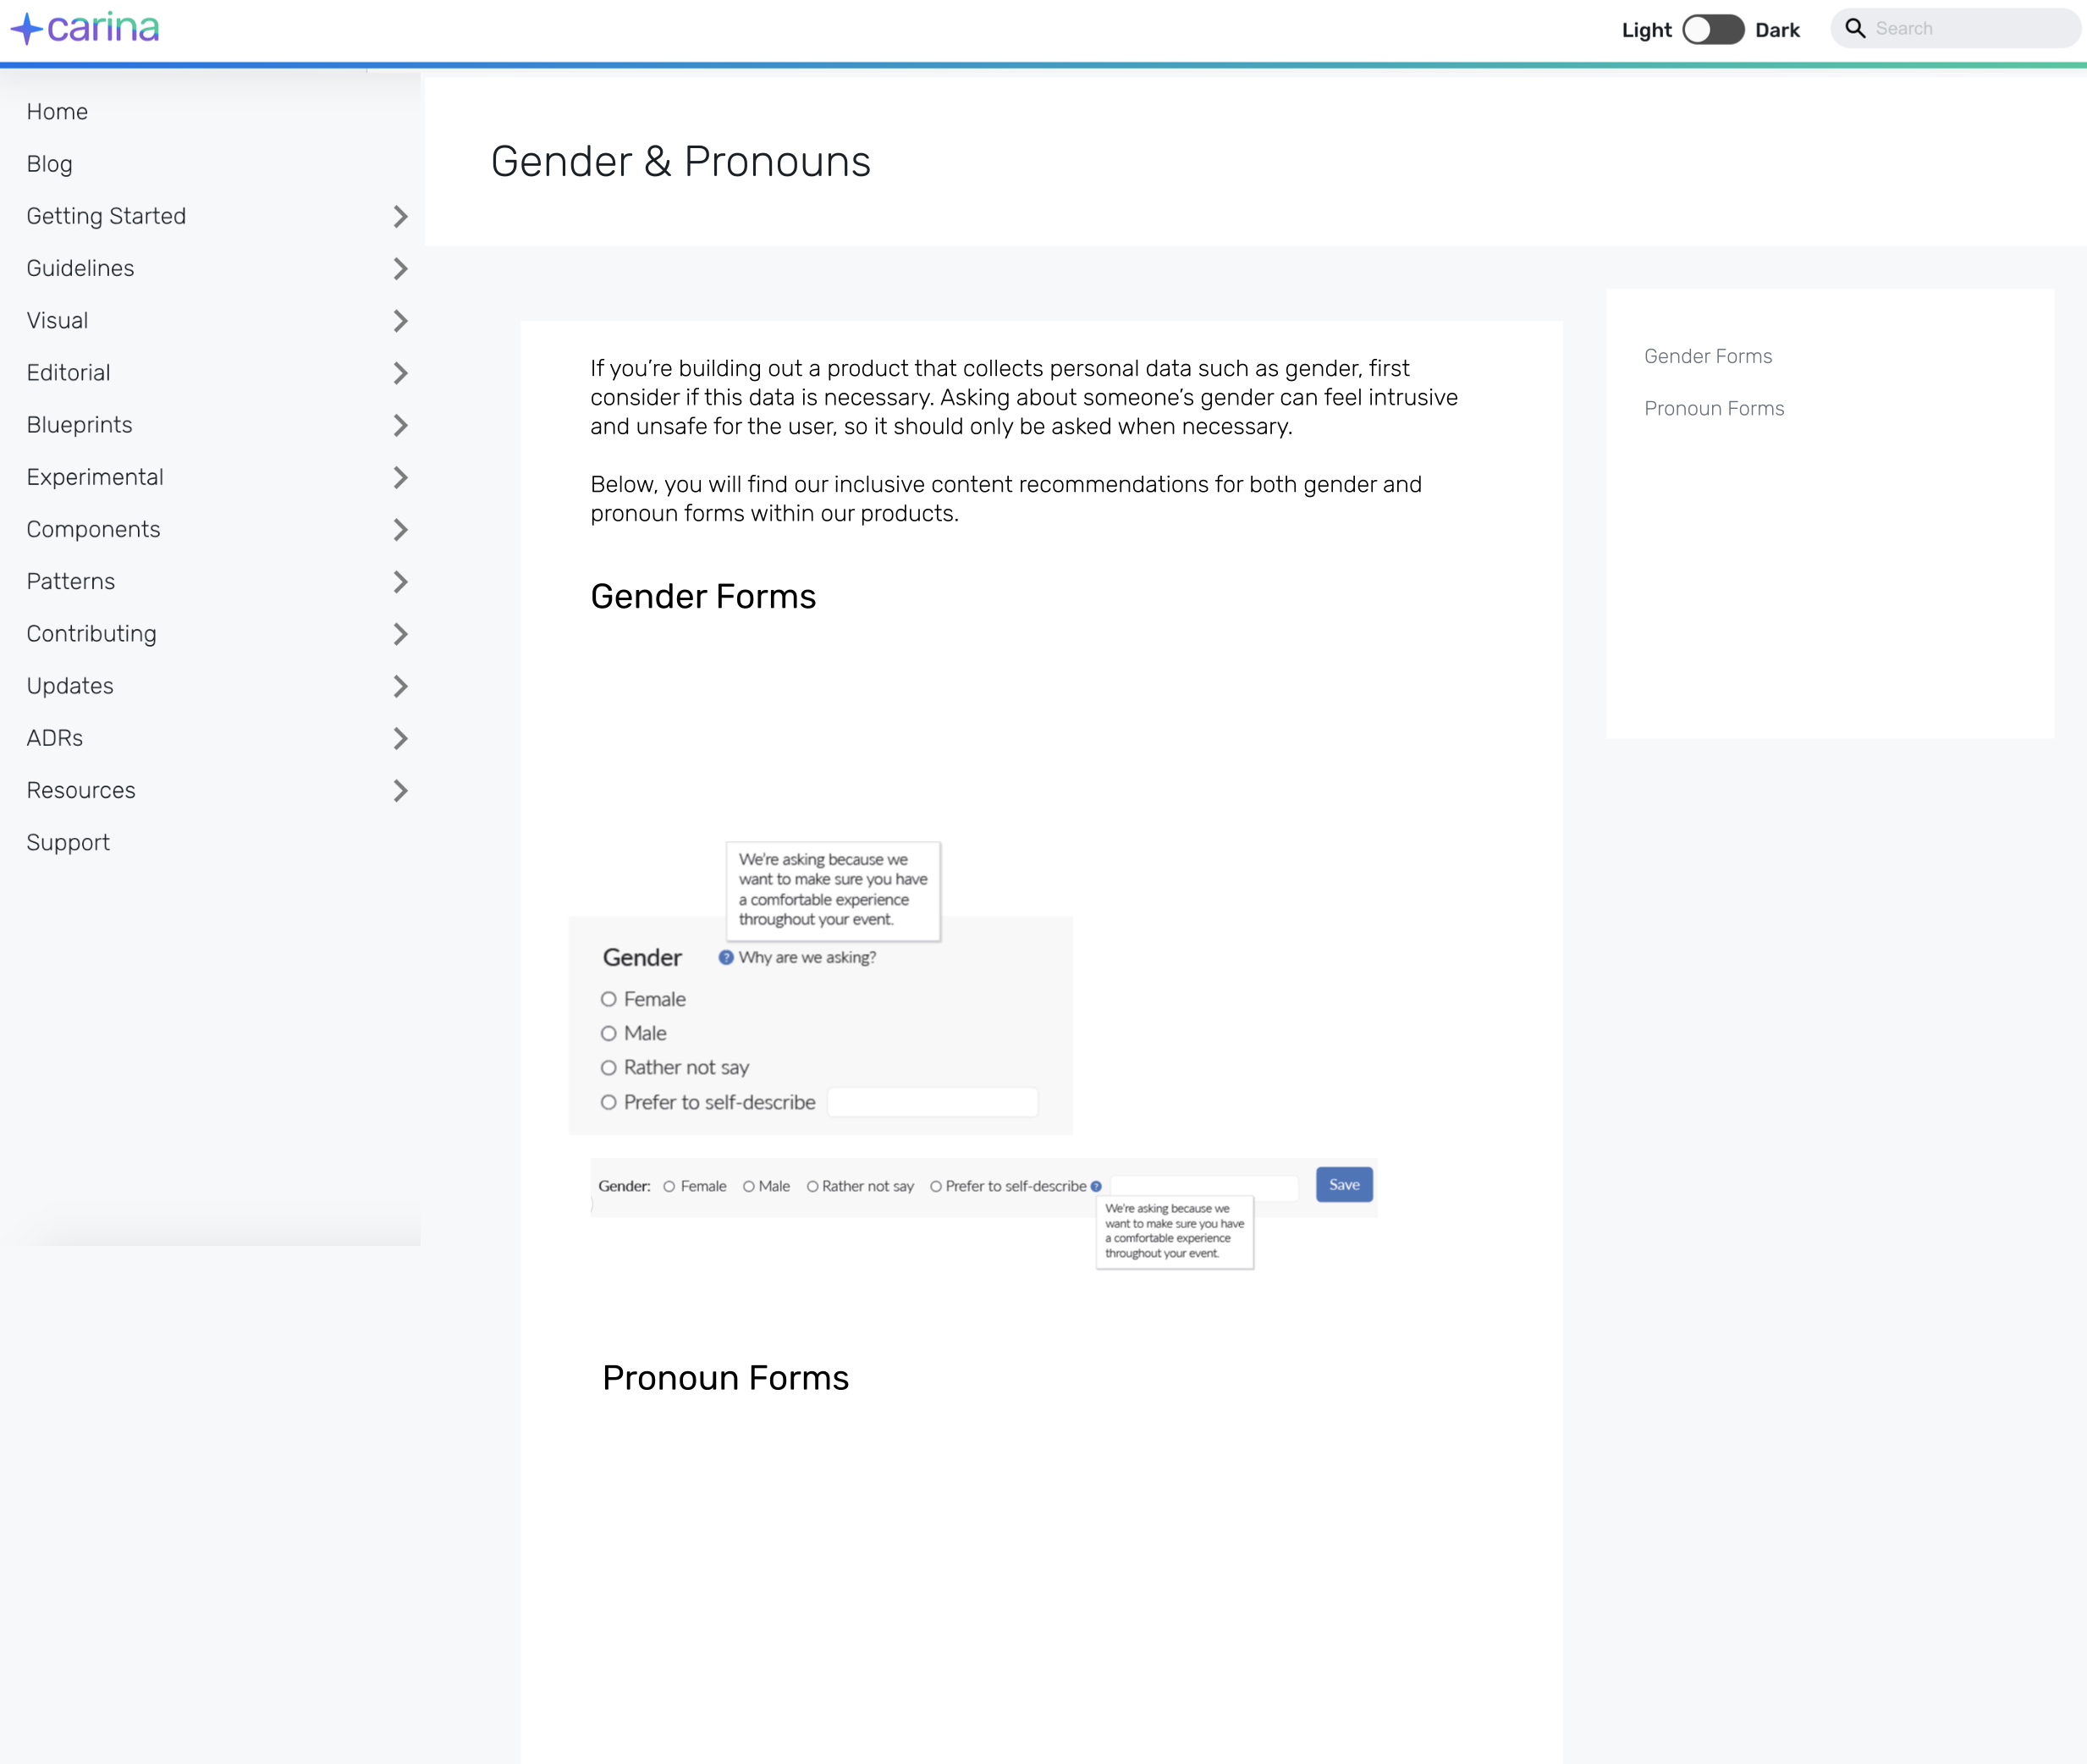
Task: Expand the ADRs chevron icon
Action: [x=400, y=739]
